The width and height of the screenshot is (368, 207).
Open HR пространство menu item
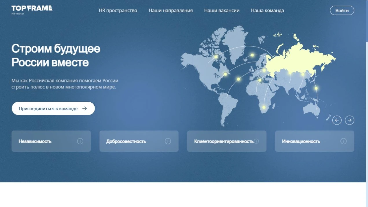click(x=118, y=10)
